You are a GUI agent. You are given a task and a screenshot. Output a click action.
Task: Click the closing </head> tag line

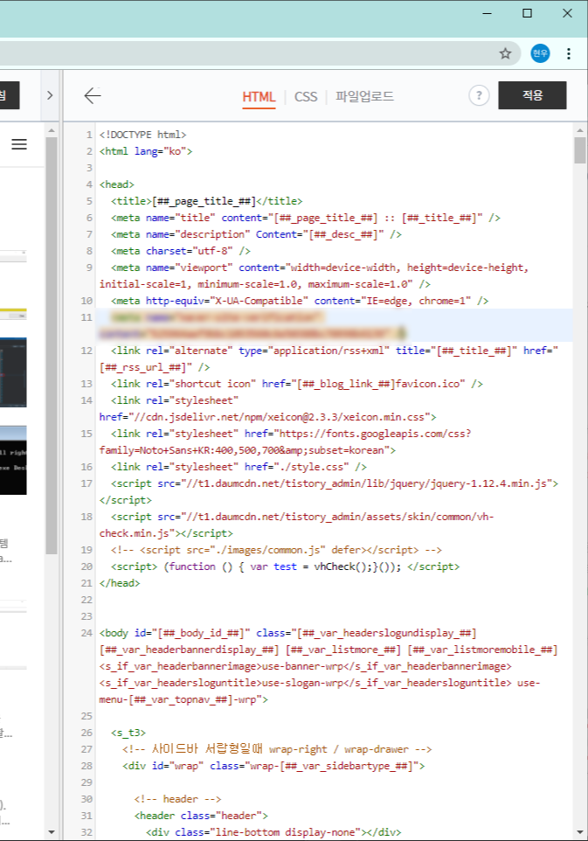(120, 584)
